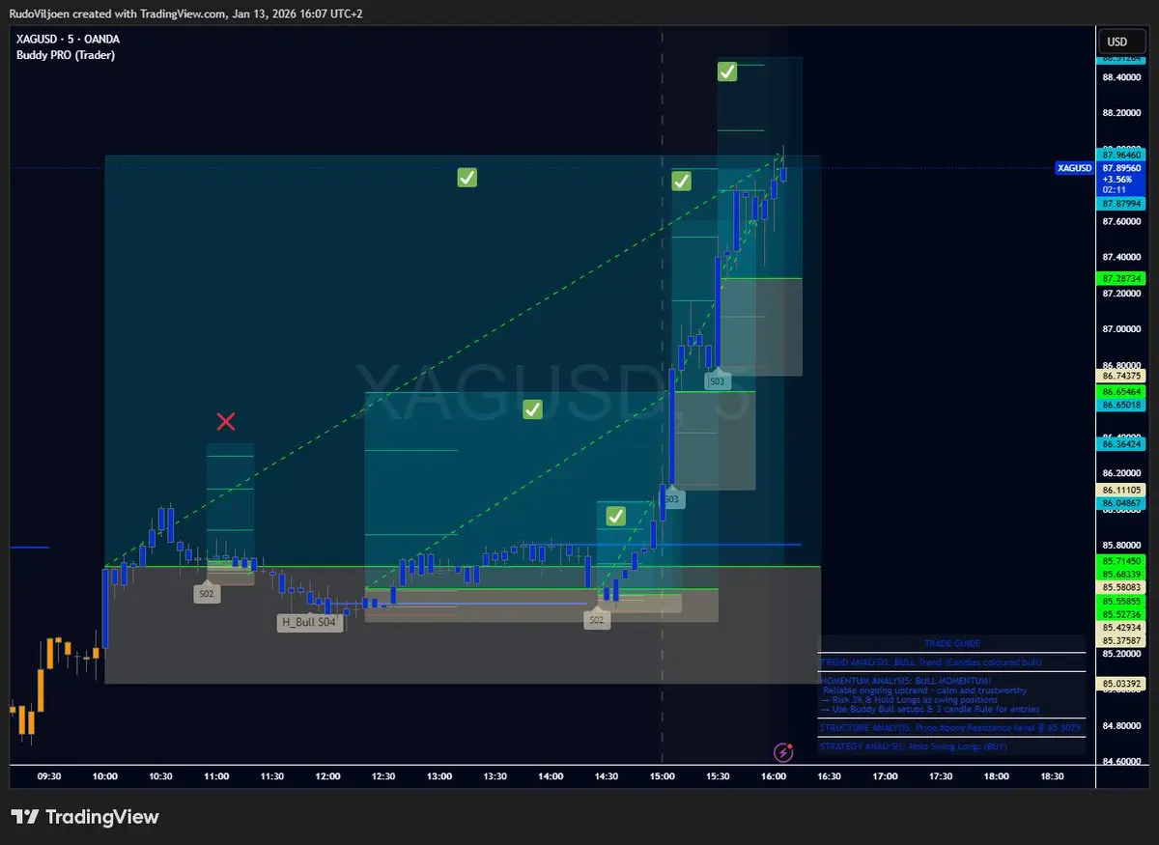
Task: Click the green 85.71450 price label
Action: [1120, 561]
